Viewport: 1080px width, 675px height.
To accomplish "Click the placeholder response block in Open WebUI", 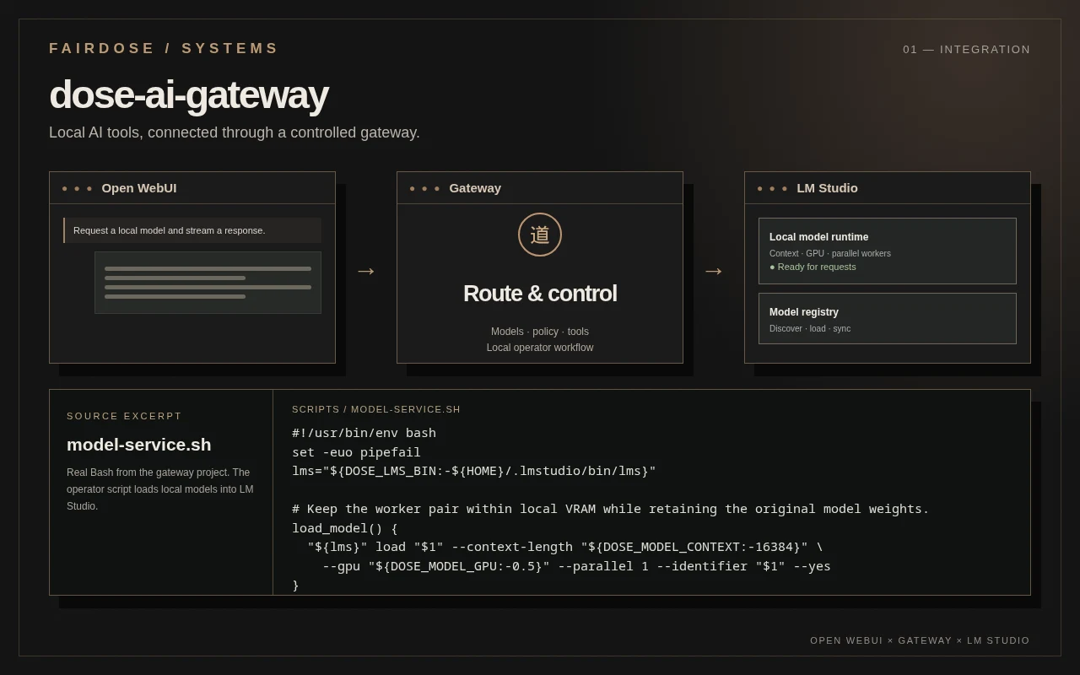I will coord(208,283).
